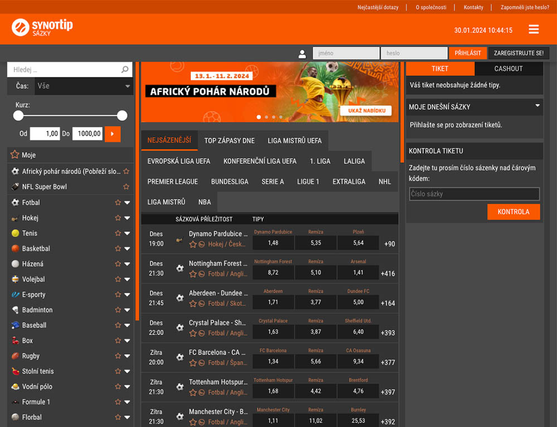Click the Florbal ball icon
This screenshot has height=427, width=557.
pos(15,417)
